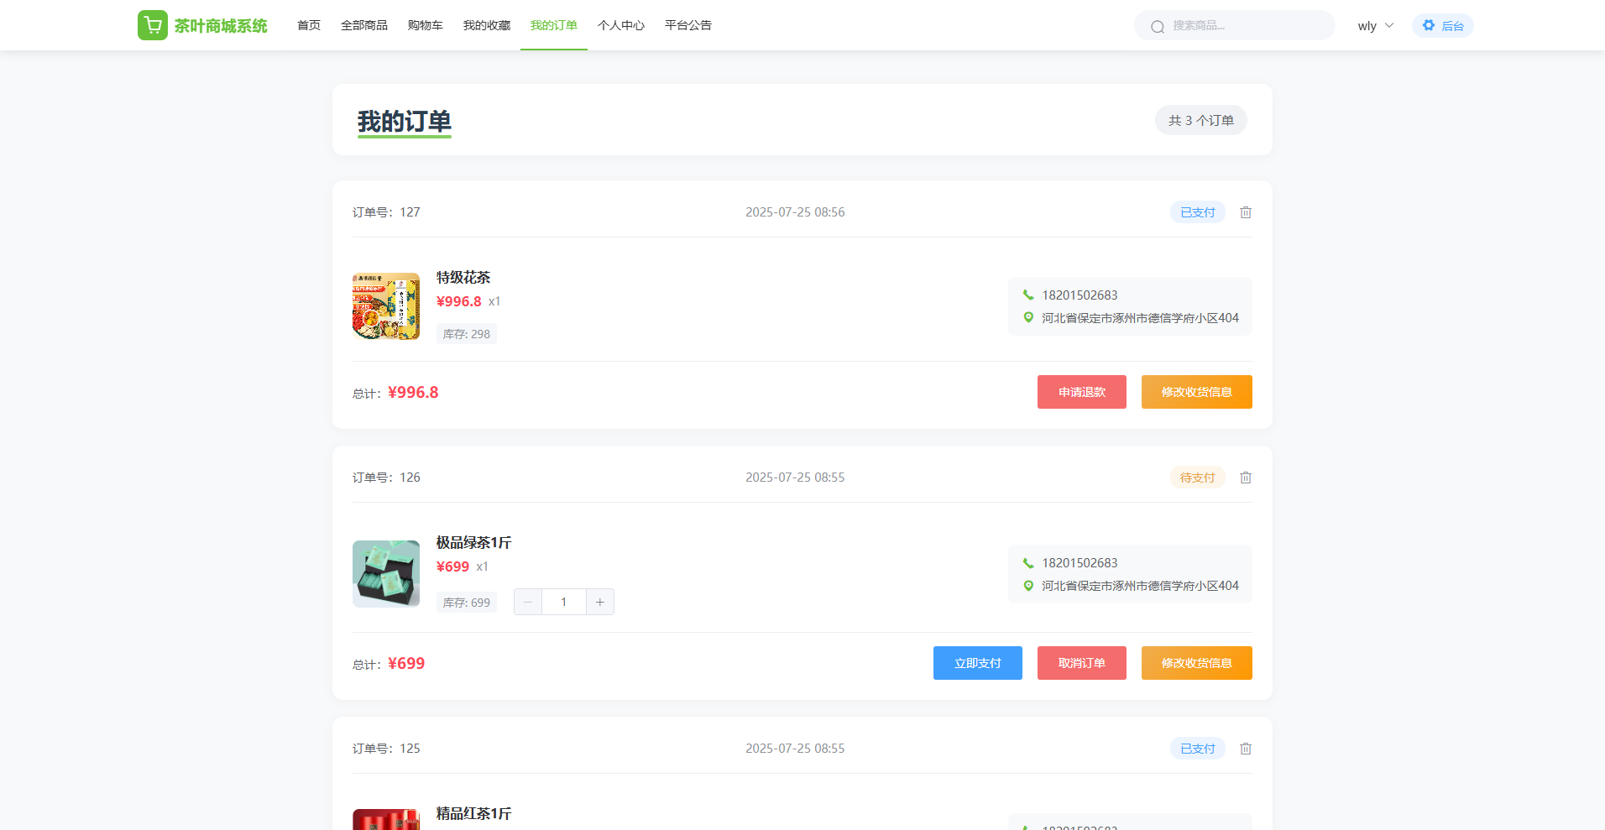Image resolution: width=1605 pixels, height=830 pixels.
Task: Expand the wly user dropdown
Action: tap(1375, 25)
